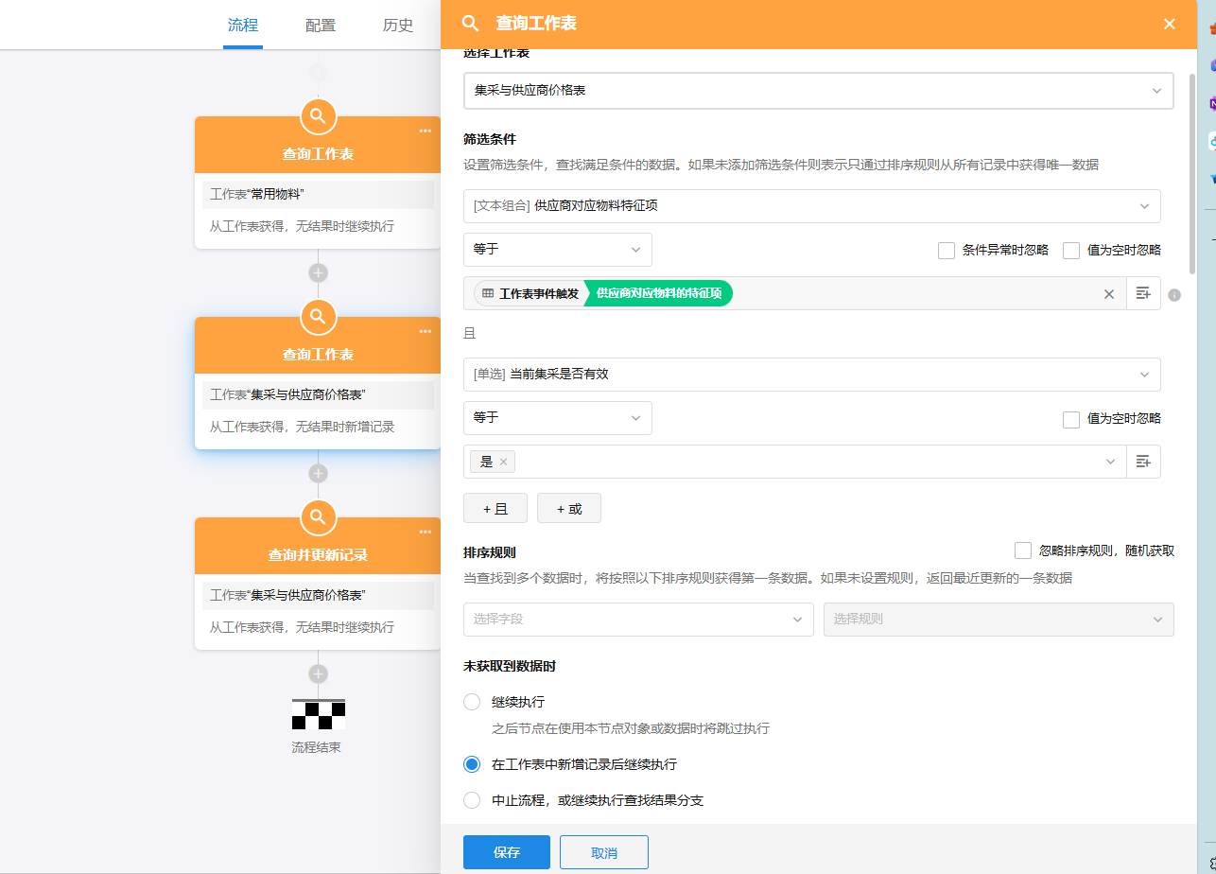Image resolution: width=1216 pixels, height=874 pixels.
Task: Click the plus icon above 查询并更新记录 node
Action: pos(318,473)
